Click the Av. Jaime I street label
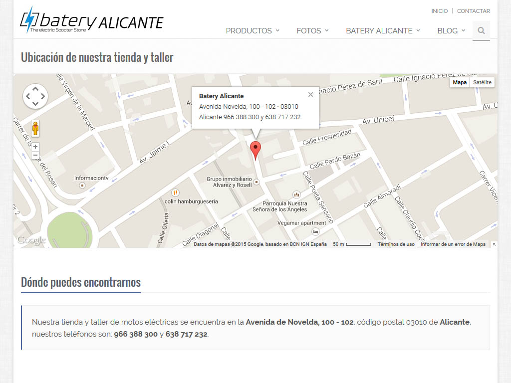Screen dimensions: 511x383 (155, 153)
